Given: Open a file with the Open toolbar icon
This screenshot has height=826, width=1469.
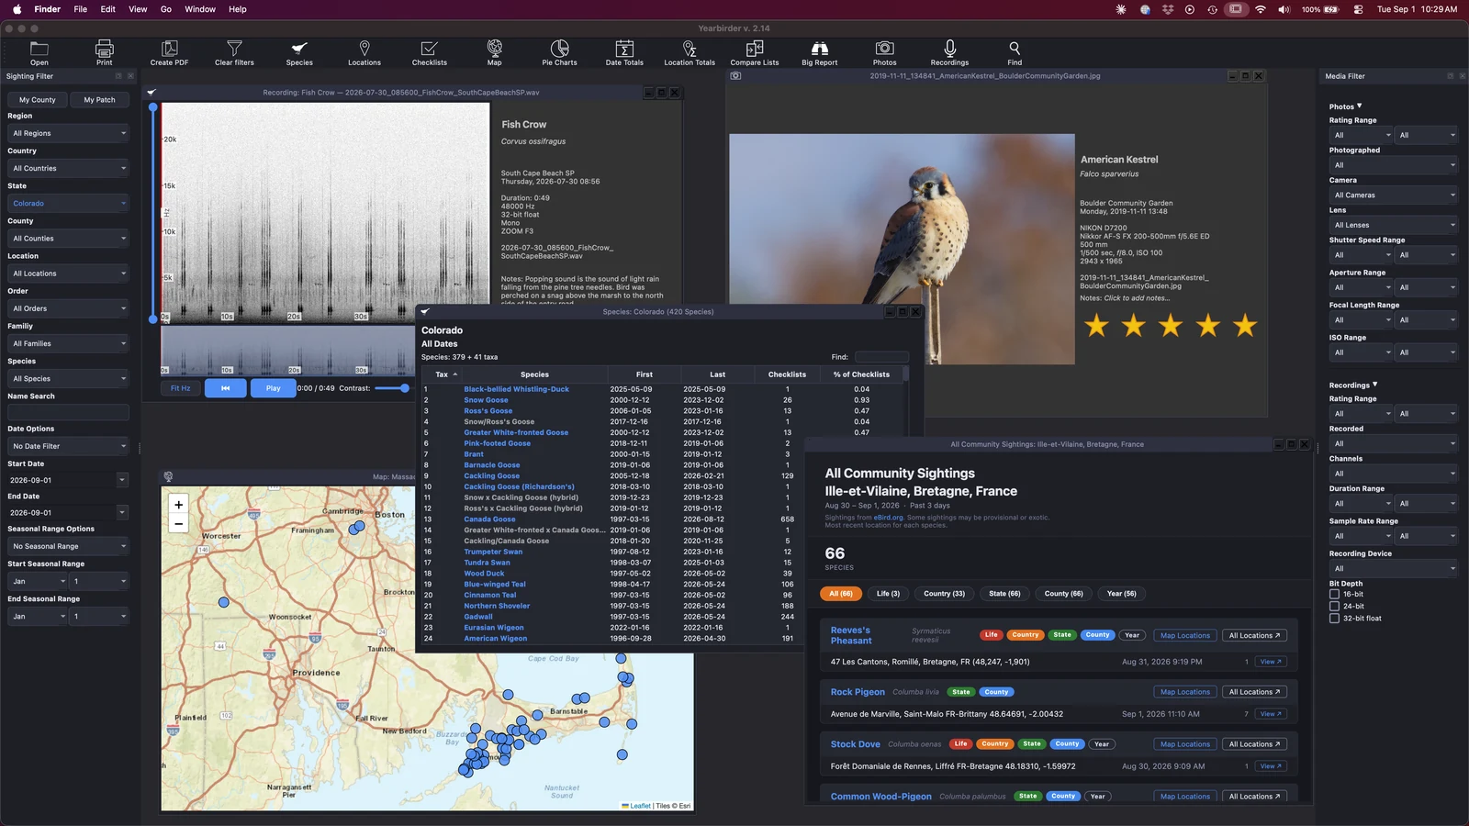Looking at the screenshot, I should point(39,52).
